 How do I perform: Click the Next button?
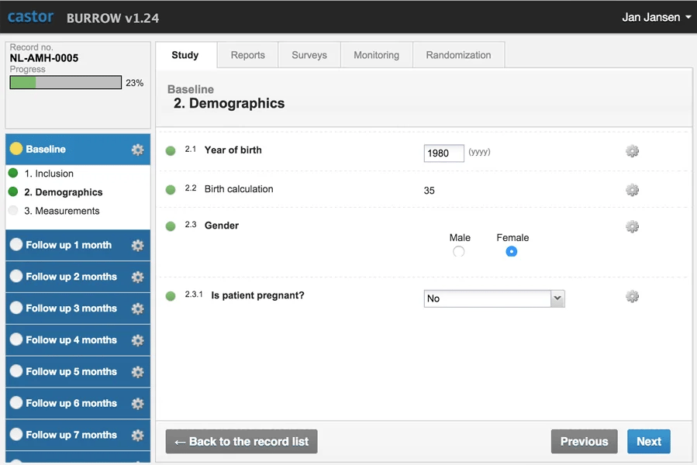(x=649, y=442)
